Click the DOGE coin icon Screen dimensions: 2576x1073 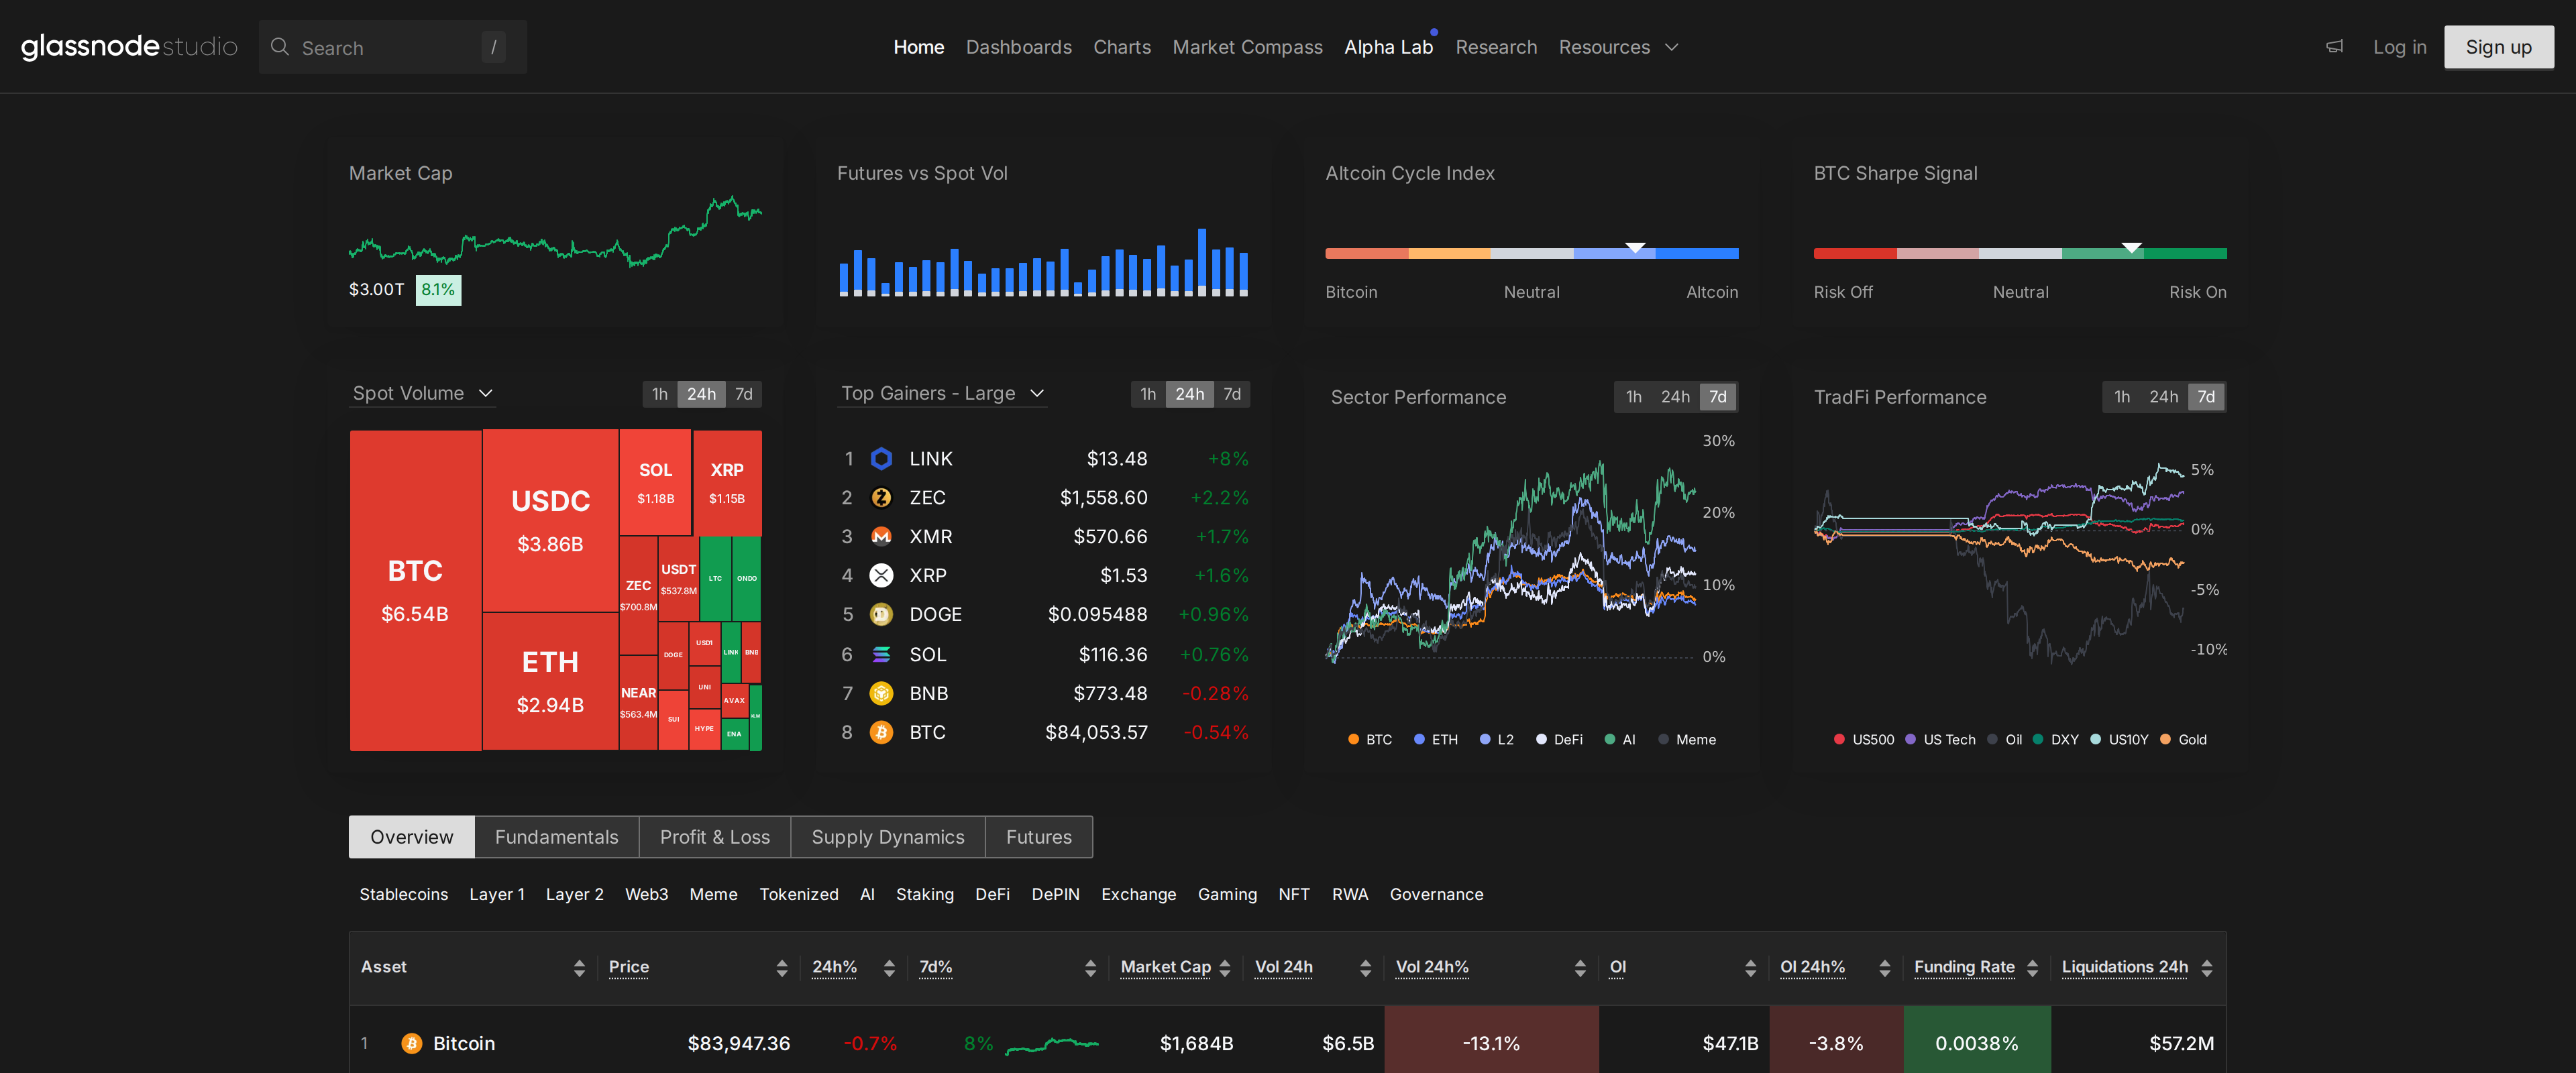pos(881,614)
